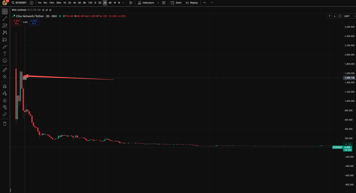This screenshot has height=193, width=356.
Task: Select the trend line drawing tool
Action: pos(5,19)
